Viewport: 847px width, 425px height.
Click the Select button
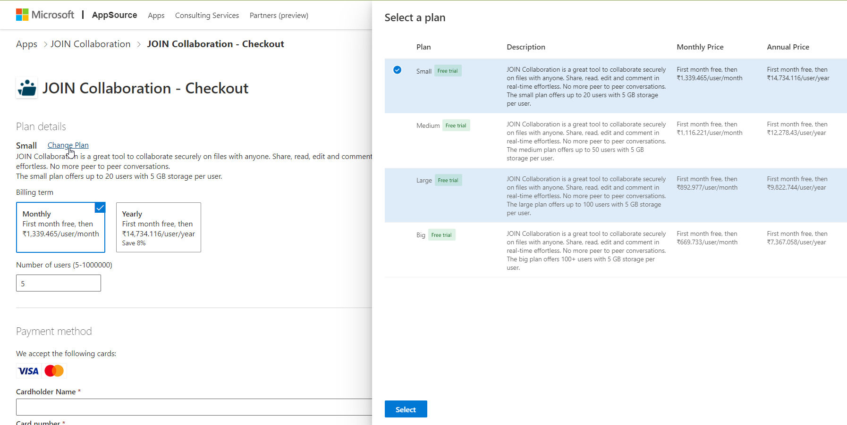pos(406,409)
